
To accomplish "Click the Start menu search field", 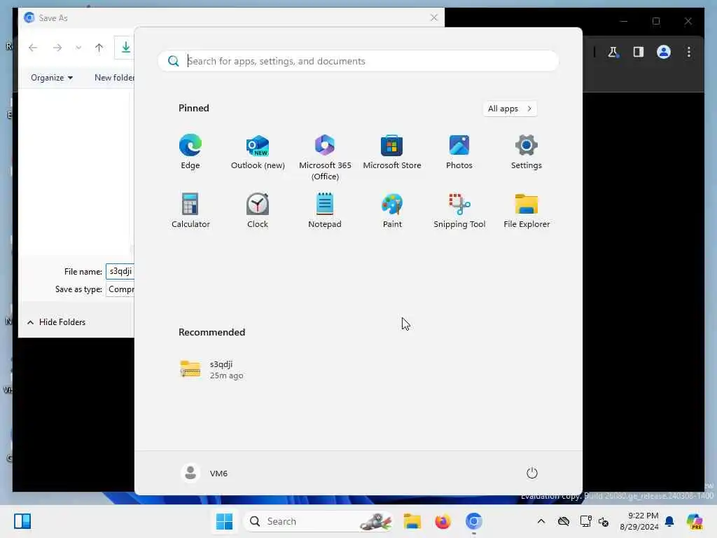I will pyautogui.click(x=358, y=61).
